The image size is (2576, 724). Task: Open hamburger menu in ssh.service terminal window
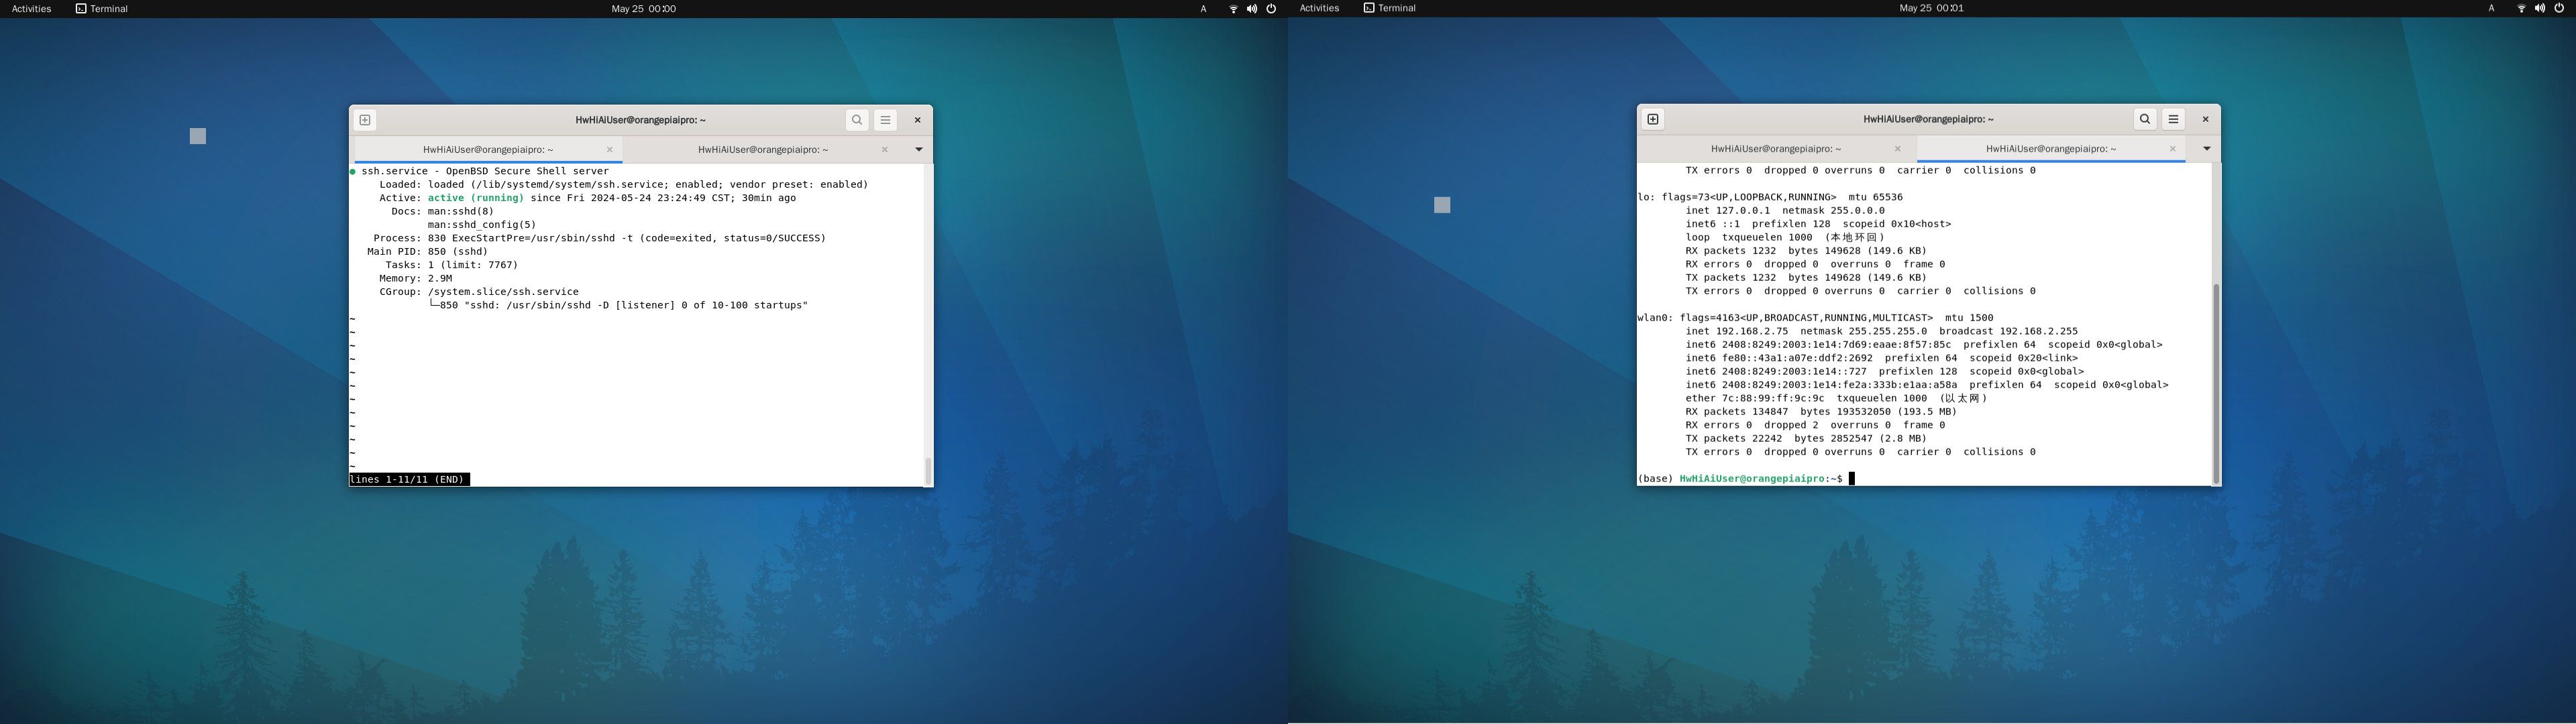pos(885,120)
